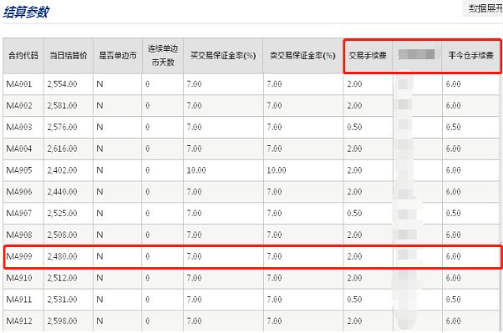The height and width of the screenshot is (333, 503).
Task: Click the 数据展开 button at top right
Action: click(x=484, y=8)
